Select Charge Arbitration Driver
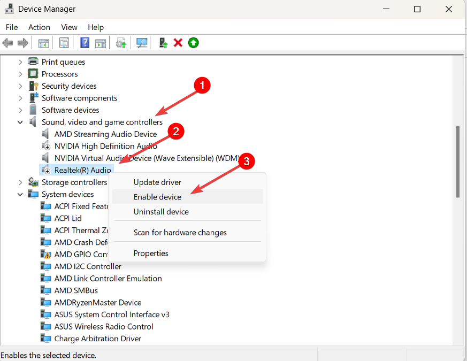This screenshot has width=467, height=361. 98,339
